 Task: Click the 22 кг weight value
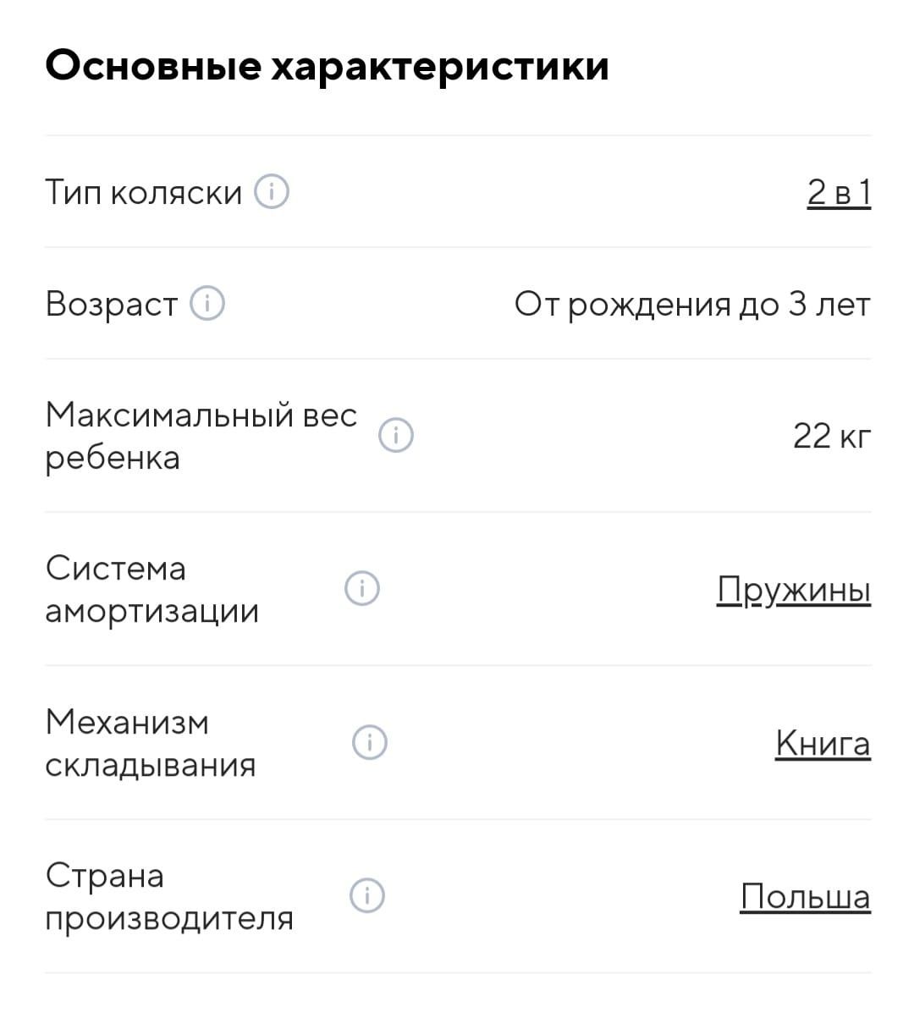point(832,436)
